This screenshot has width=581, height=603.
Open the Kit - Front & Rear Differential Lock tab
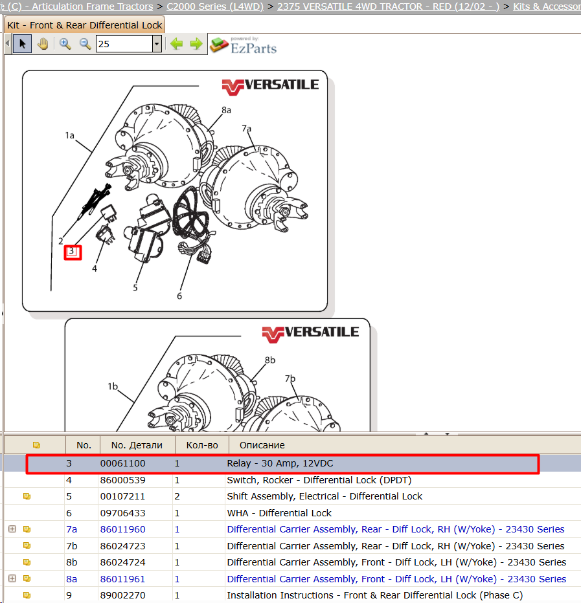tap(84, 25)
